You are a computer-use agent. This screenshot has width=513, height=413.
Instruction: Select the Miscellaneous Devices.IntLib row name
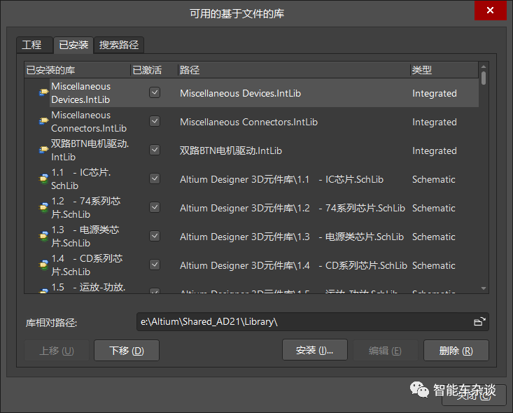tap(80, 93)
